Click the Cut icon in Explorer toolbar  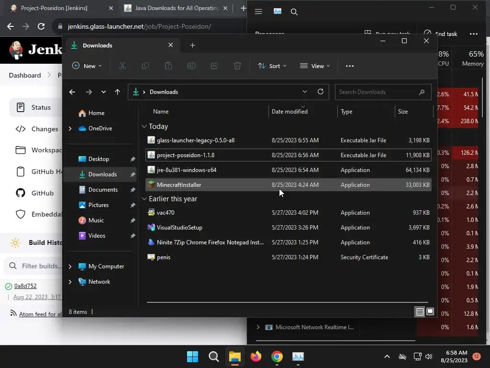click(x=122, y=66)
